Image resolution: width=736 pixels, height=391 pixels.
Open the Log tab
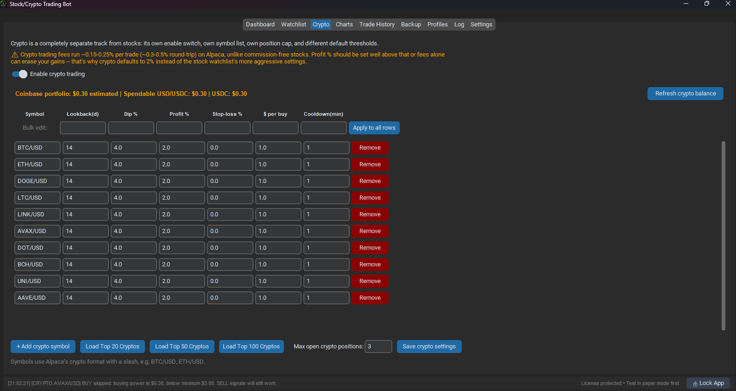coord(459,25)
